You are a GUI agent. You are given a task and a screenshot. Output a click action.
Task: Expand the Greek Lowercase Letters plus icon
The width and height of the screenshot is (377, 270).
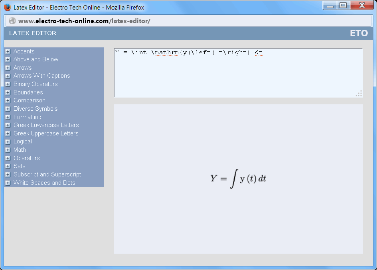click(x=8, y=125)
